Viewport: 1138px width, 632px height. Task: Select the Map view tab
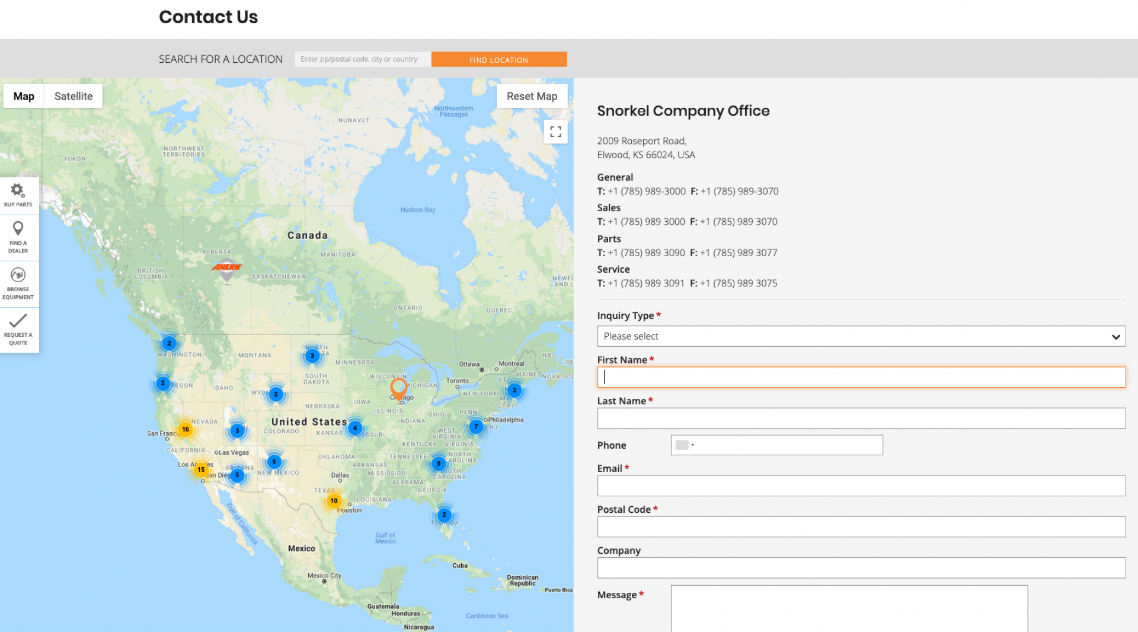[24, 96]
